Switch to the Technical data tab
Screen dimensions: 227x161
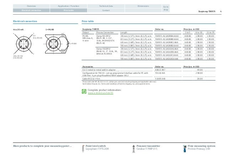(106, 6)
